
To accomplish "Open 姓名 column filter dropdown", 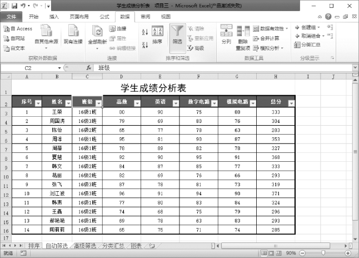I will tap(68, 103).
